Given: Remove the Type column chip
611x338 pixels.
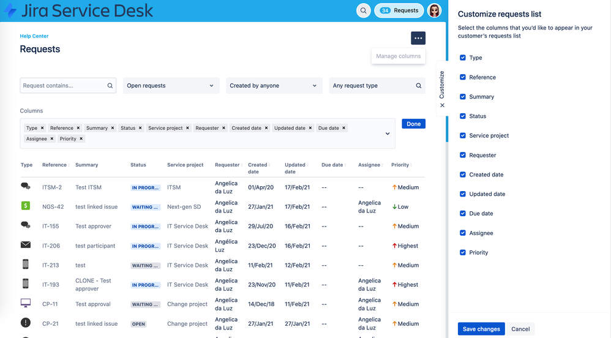Looking at the screenshot, I should point(42,128).
